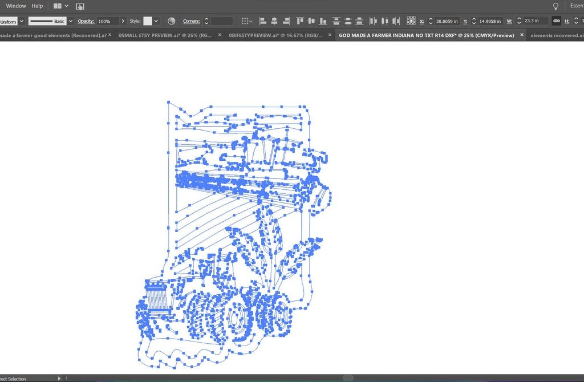Click the Discover lightbulb icon
Viewport: 584px width, 382px height.
click(x=555, y=6)
